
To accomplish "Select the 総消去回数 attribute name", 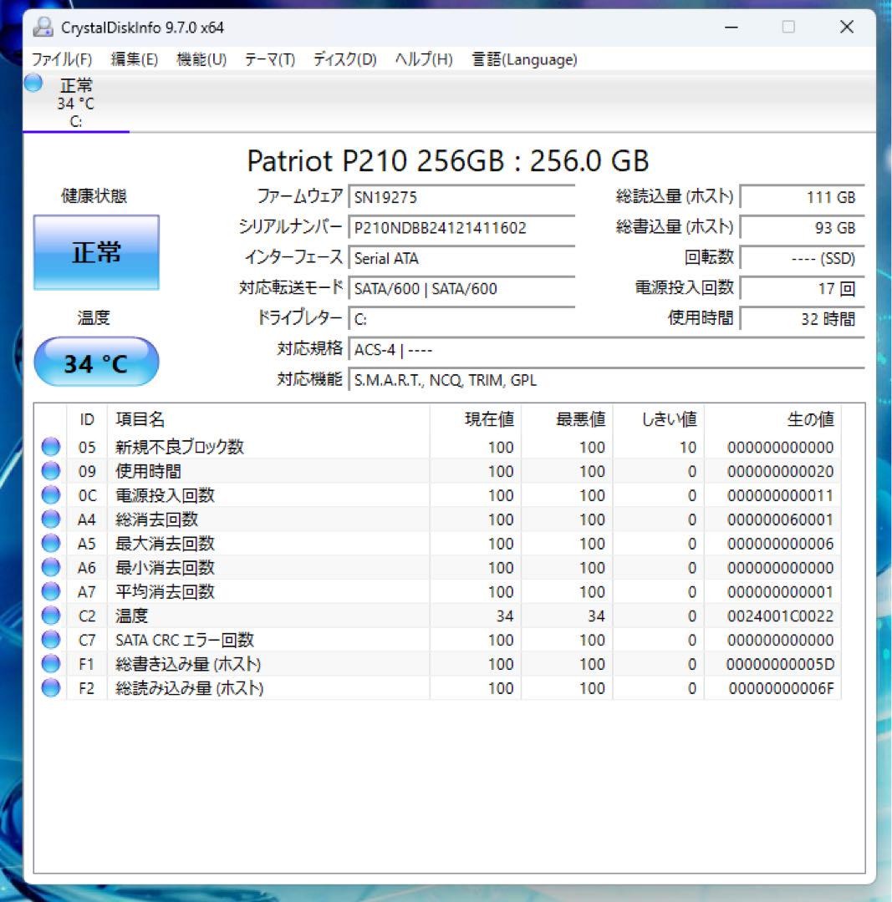I will [156, 519].
